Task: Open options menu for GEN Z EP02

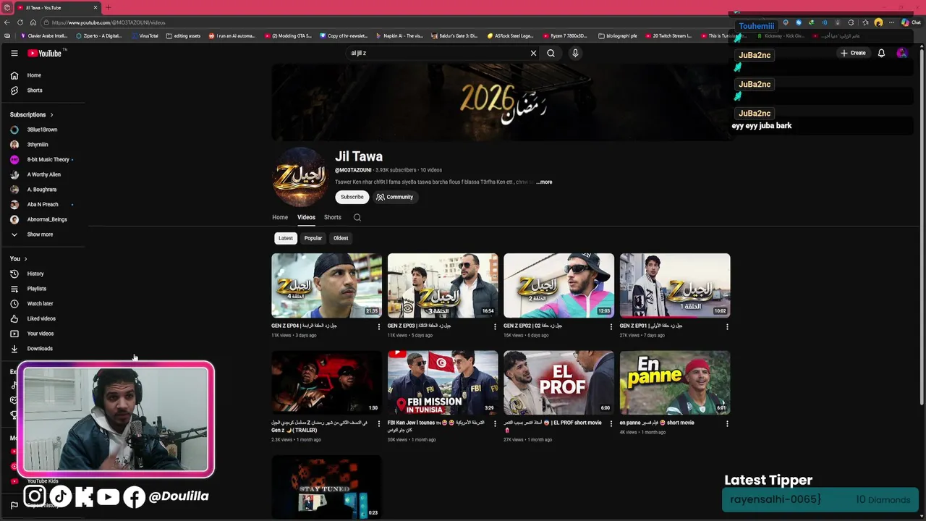Action: click(611, 327)
